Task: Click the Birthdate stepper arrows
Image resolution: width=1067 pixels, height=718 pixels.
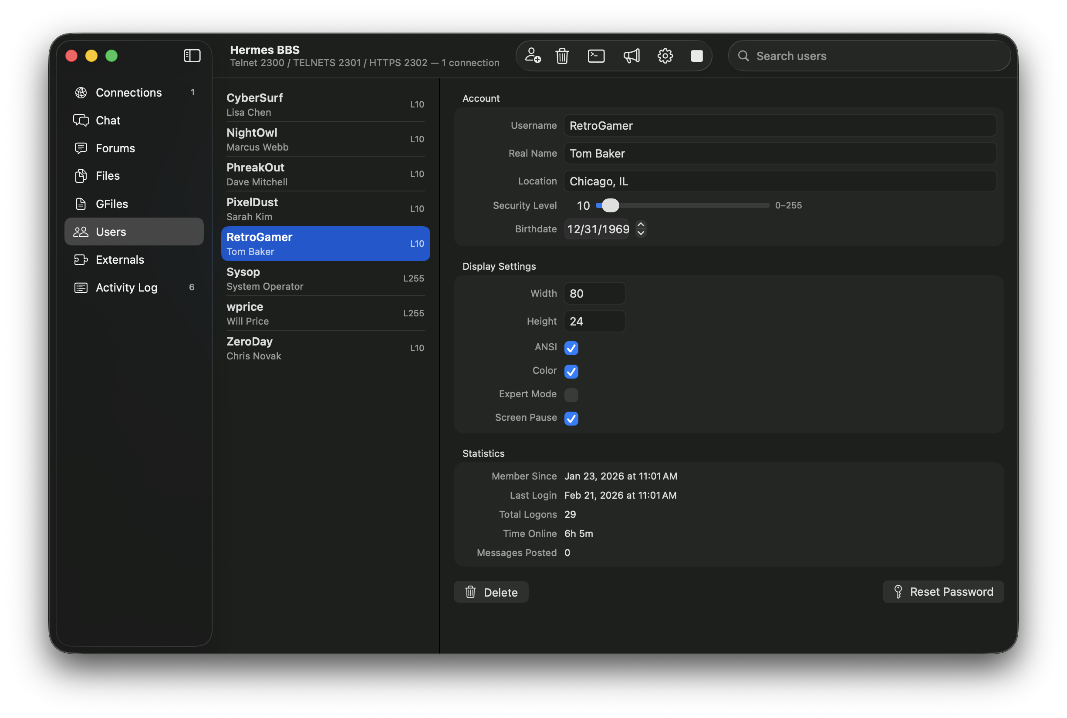Action: coord(641,228)
